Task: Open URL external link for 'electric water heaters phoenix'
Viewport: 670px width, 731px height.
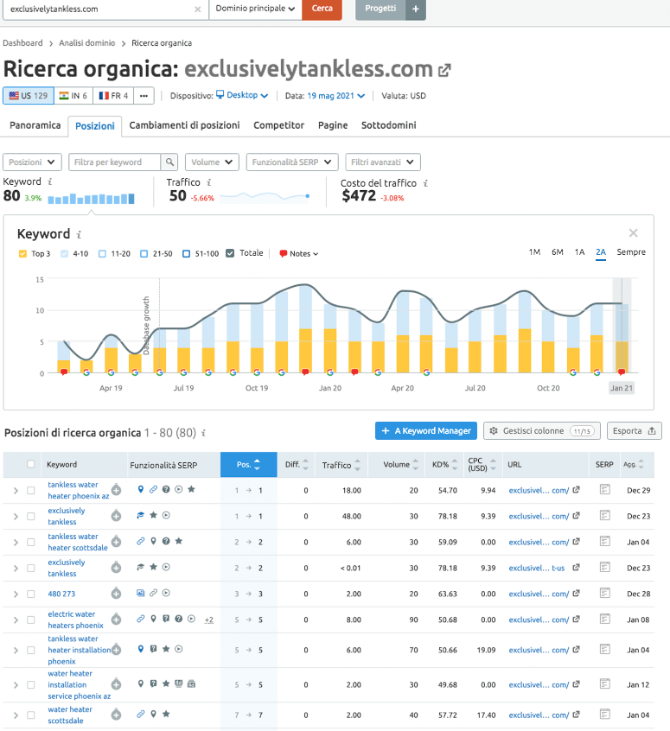Action: pos(577,620)
